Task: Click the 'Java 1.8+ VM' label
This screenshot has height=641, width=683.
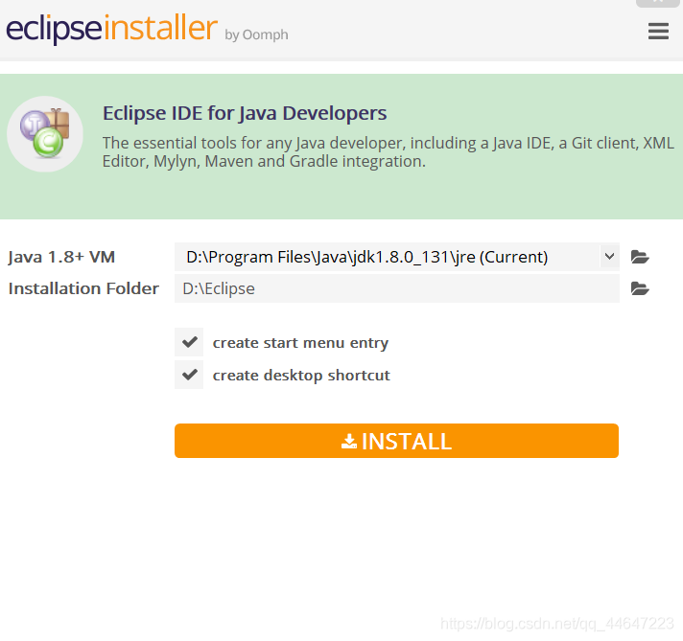Action: pyautogui.click(x=61, y=257)
